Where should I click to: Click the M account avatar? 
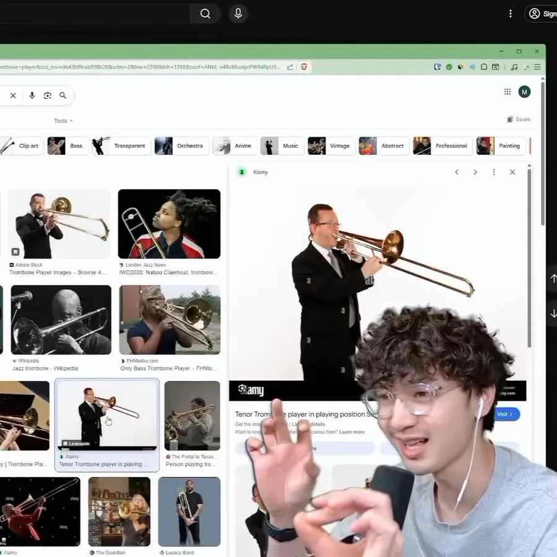point(524,92)
